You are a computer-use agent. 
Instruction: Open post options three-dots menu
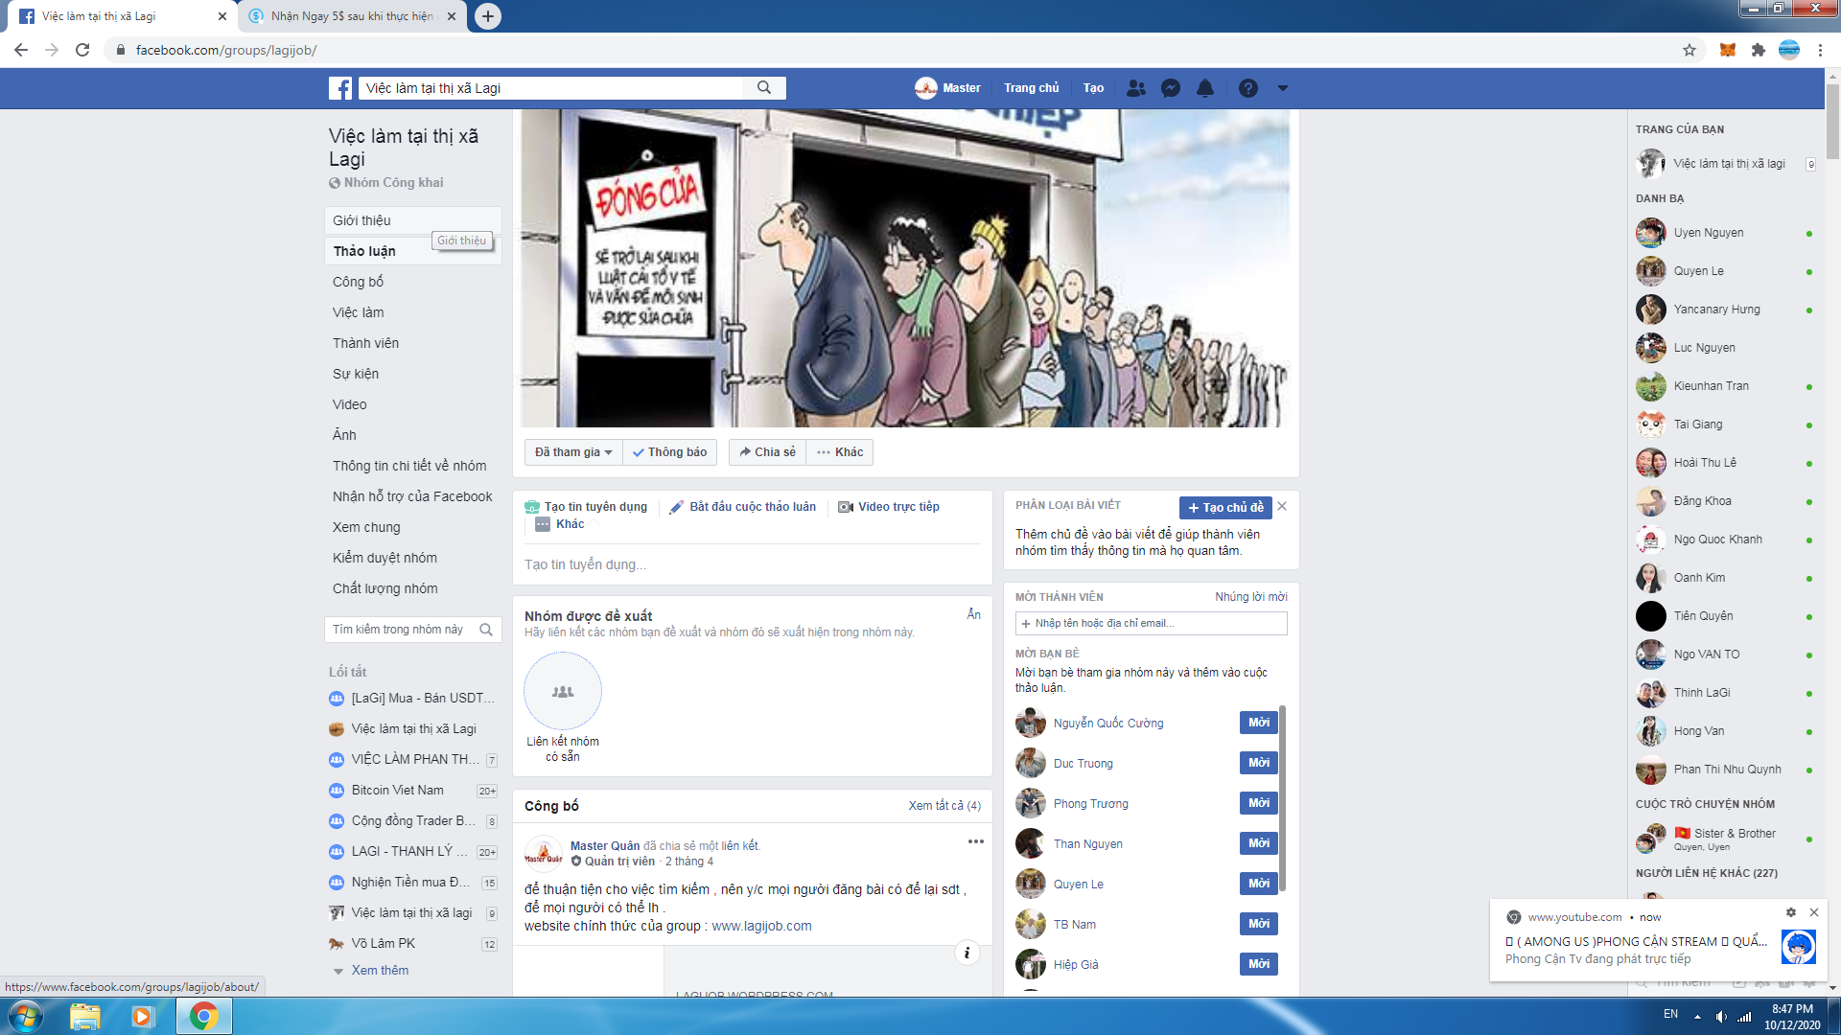(975, 841)
